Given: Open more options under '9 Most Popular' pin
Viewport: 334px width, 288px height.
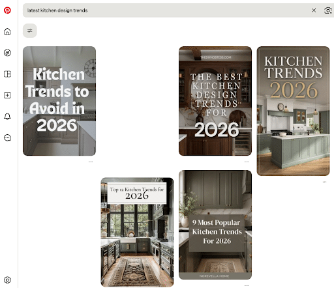Looking at the screenshot, I should tap(247, 285).
